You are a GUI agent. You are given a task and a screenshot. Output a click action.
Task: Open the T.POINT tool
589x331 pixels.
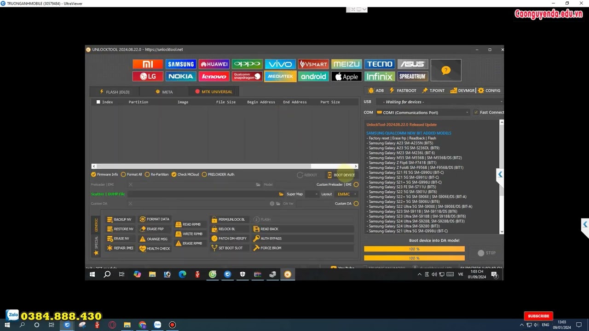pos(433,91)
